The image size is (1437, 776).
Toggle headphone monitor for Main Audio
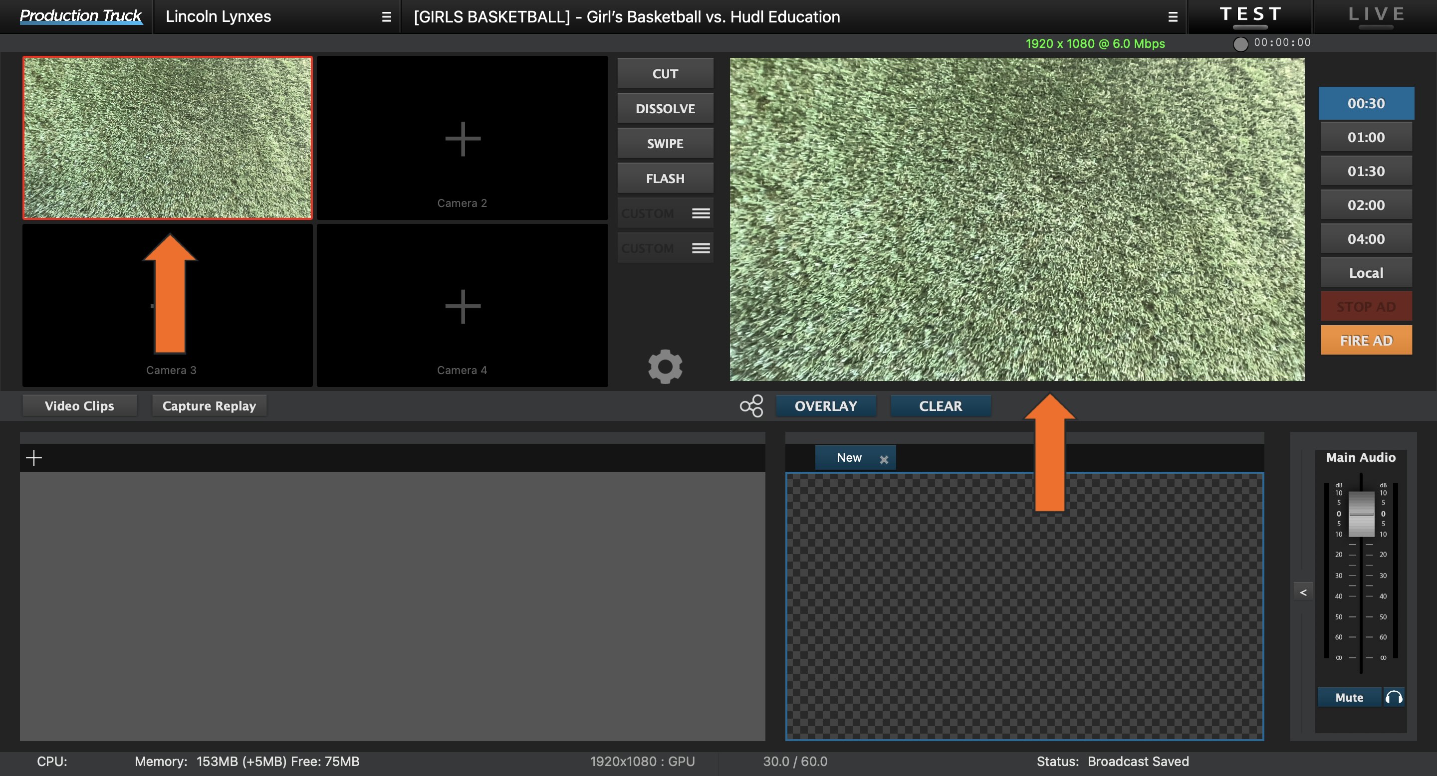pos(1394,697)
